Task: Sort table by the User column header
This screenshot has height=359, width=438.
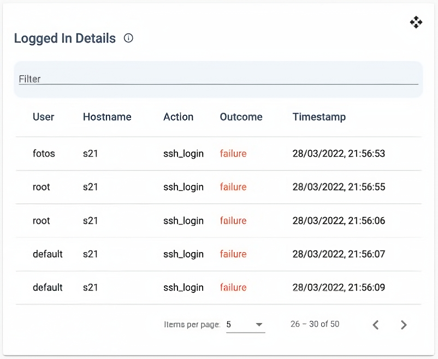Action: tap(44, 117)
